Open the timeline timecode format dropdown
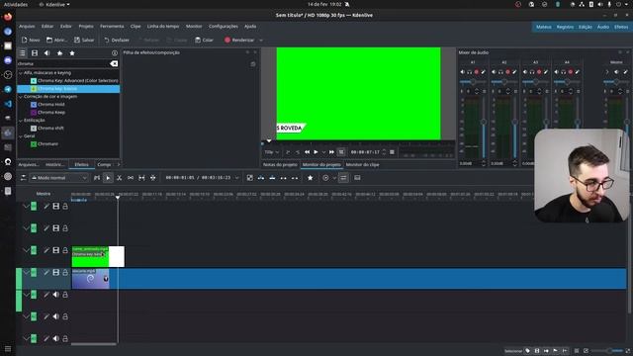The width and height of the screenshot is (633, 356). [x=237, y=178]
